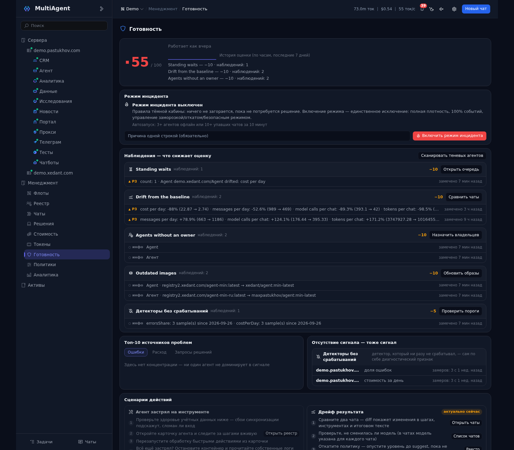Click the Standing waits hourglass icon

131,169
